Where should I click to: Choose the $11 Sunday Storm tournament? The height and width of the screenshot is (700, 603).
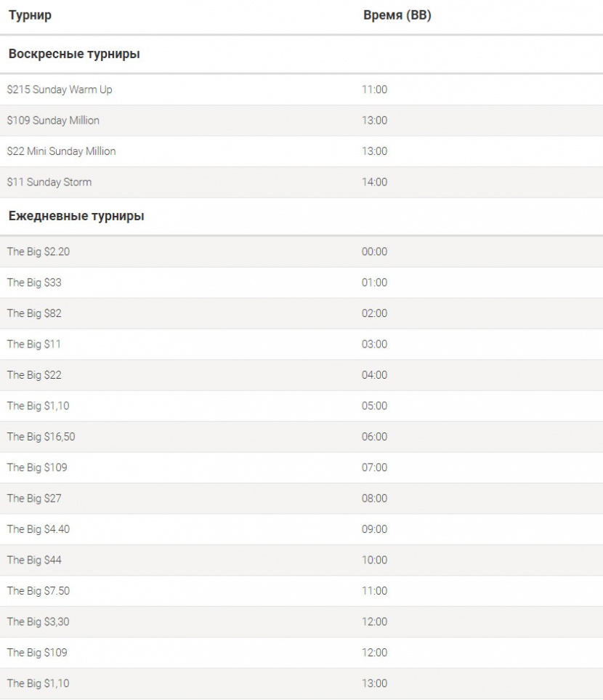tap(49, 182)
